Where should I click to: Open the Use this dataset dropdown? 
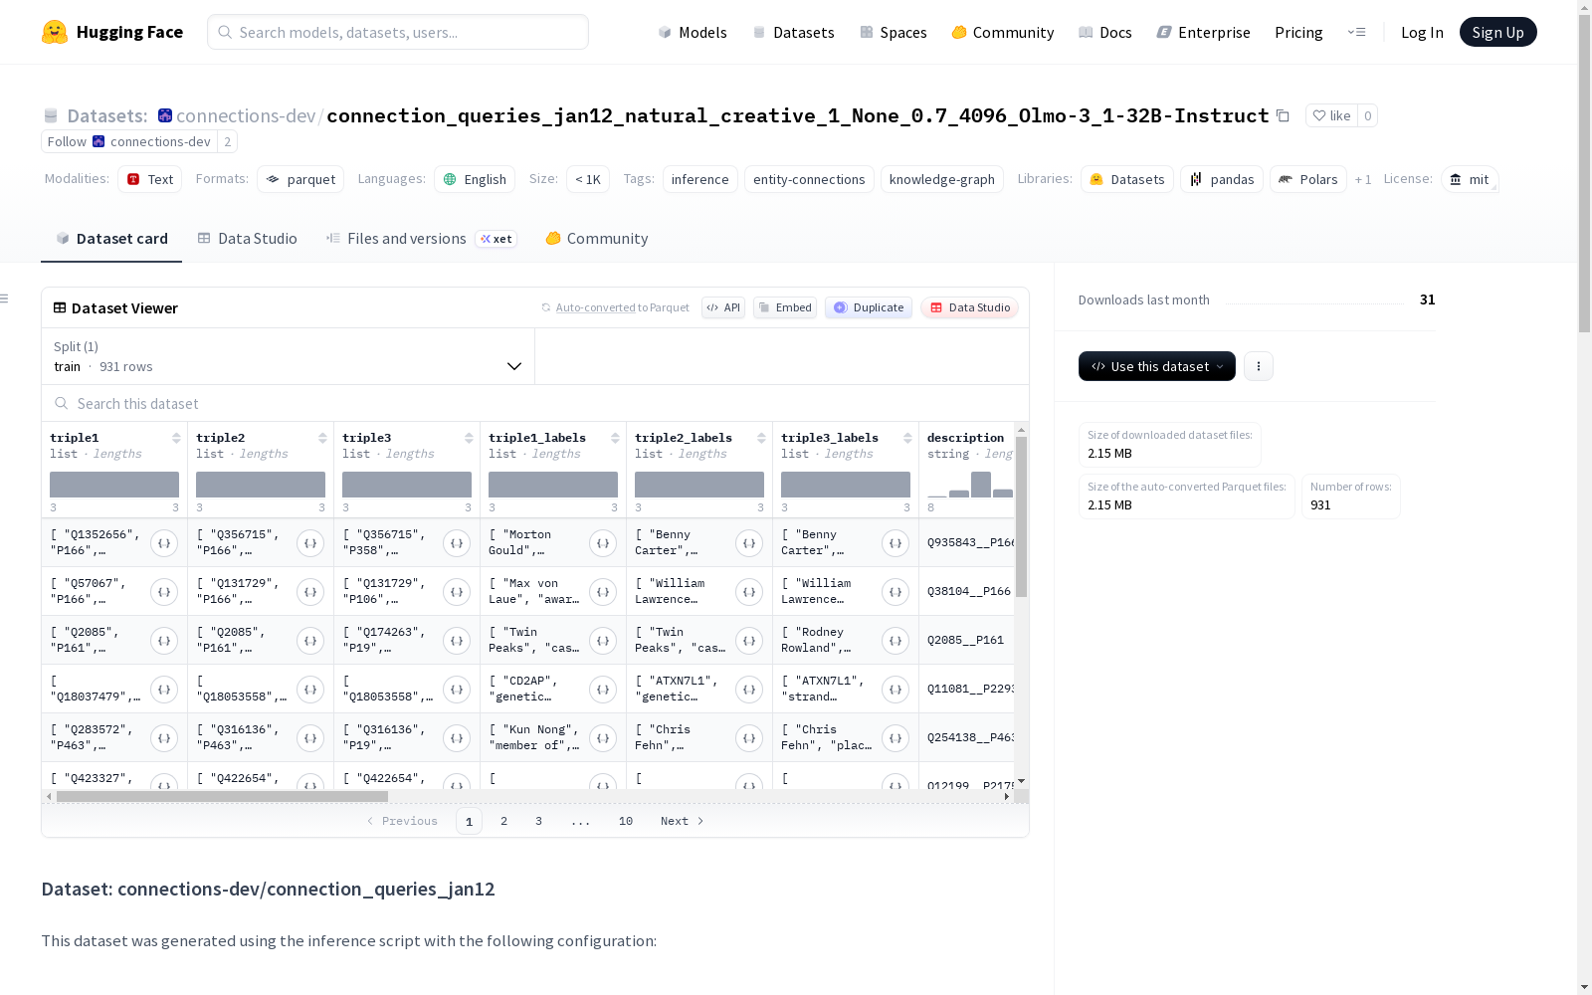click(1157, 366)
